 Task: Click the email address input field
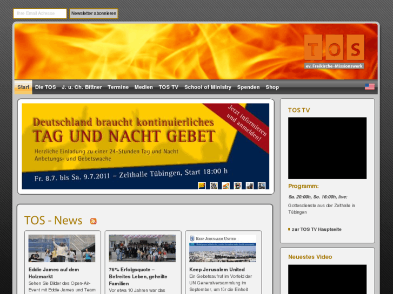[x=40, y=13]
